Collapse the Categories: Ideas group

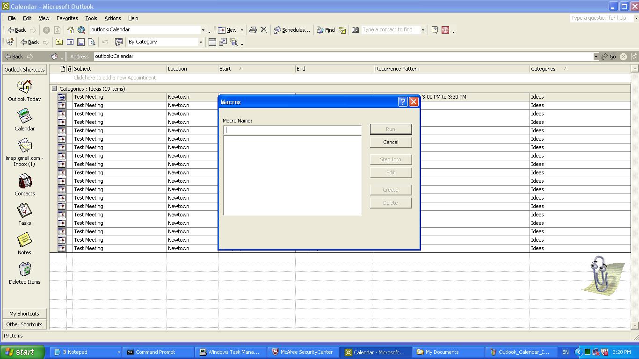click(x=54, y=88)
